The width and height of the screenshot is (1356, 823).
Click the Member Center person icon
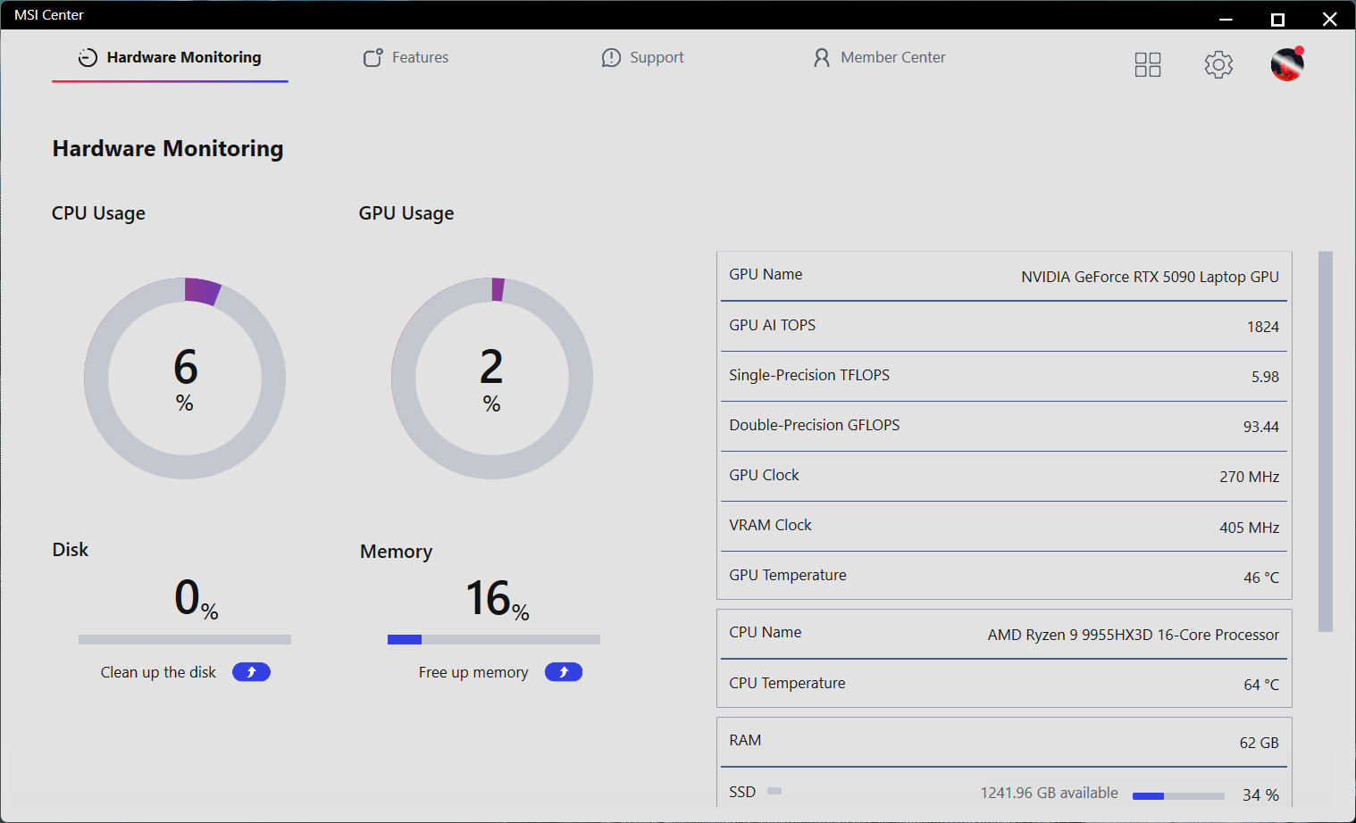tap(822, 58)
